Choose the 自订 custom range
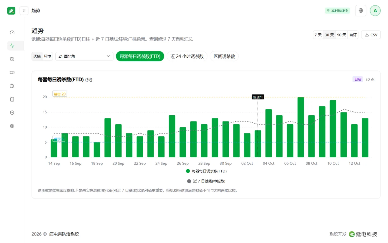The height and width of the screenshot is (243, 388). [x=353, y=35]
